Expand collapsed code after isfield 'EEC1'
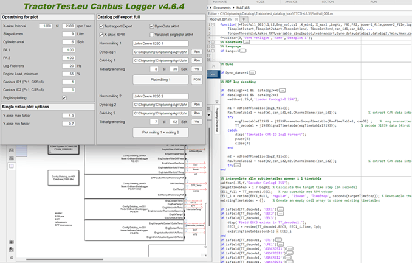 point(280,209)
